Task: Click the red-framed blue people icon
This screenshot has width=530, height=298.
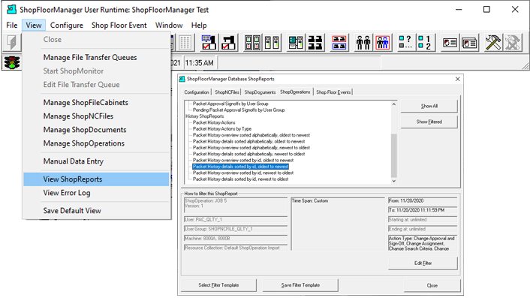Action: click(383, 43)
